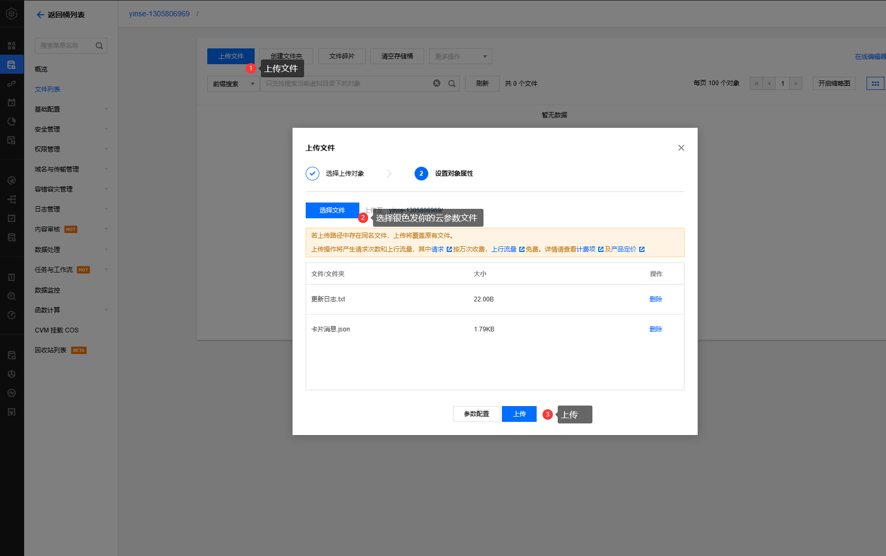Close the upload file dialog
Image resolution: width=886 pixels, height=556 pixels.
(x=681, y=148)
